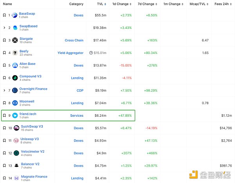
Task: Bookmark the Velocimeter V2 row
Action: pyautogui.click(x=4, y=153)
